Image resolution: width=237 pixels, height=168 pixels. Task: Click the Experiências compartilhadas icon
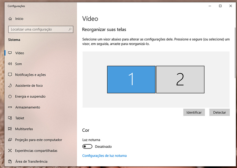click(10, 151)
